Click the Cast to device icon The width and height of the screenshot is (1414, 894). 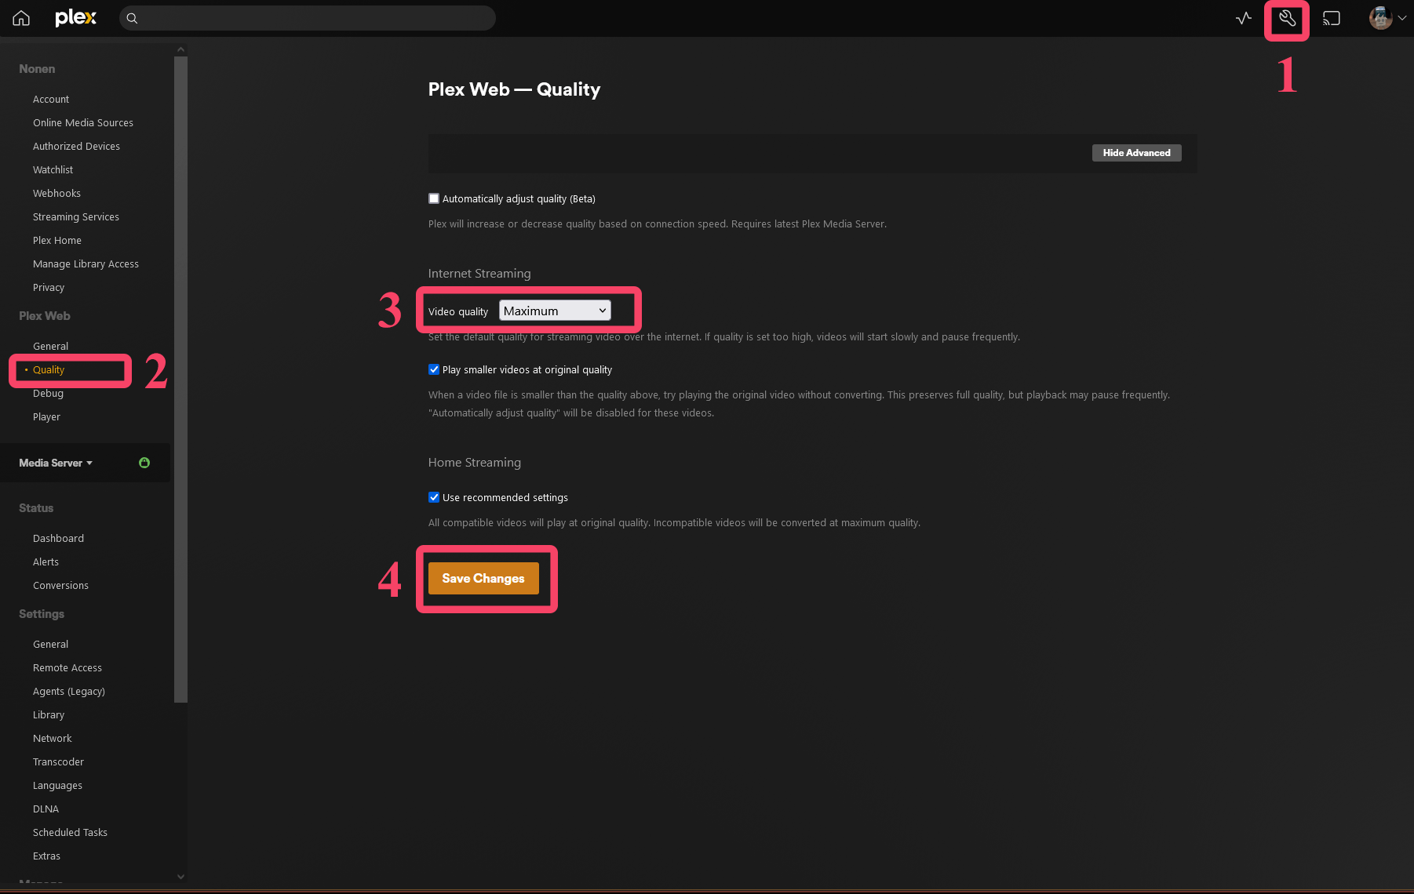click(1332, 18)
